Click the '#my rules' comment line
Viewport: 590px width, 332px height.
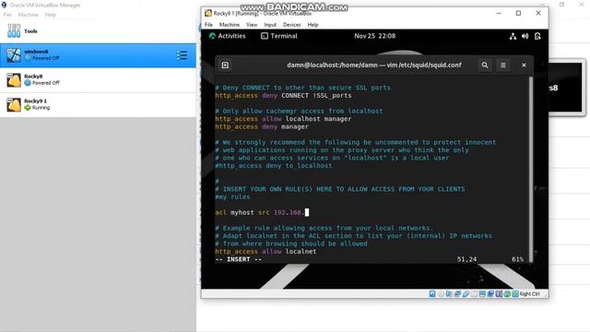coord(232,196)
